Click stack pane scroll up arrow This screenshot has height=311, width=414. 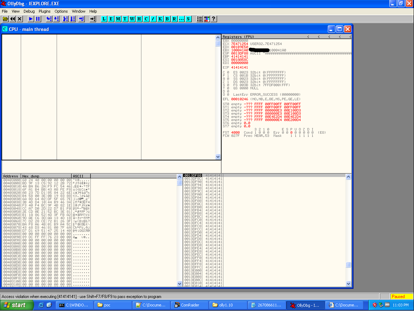[x=349, y=177]
